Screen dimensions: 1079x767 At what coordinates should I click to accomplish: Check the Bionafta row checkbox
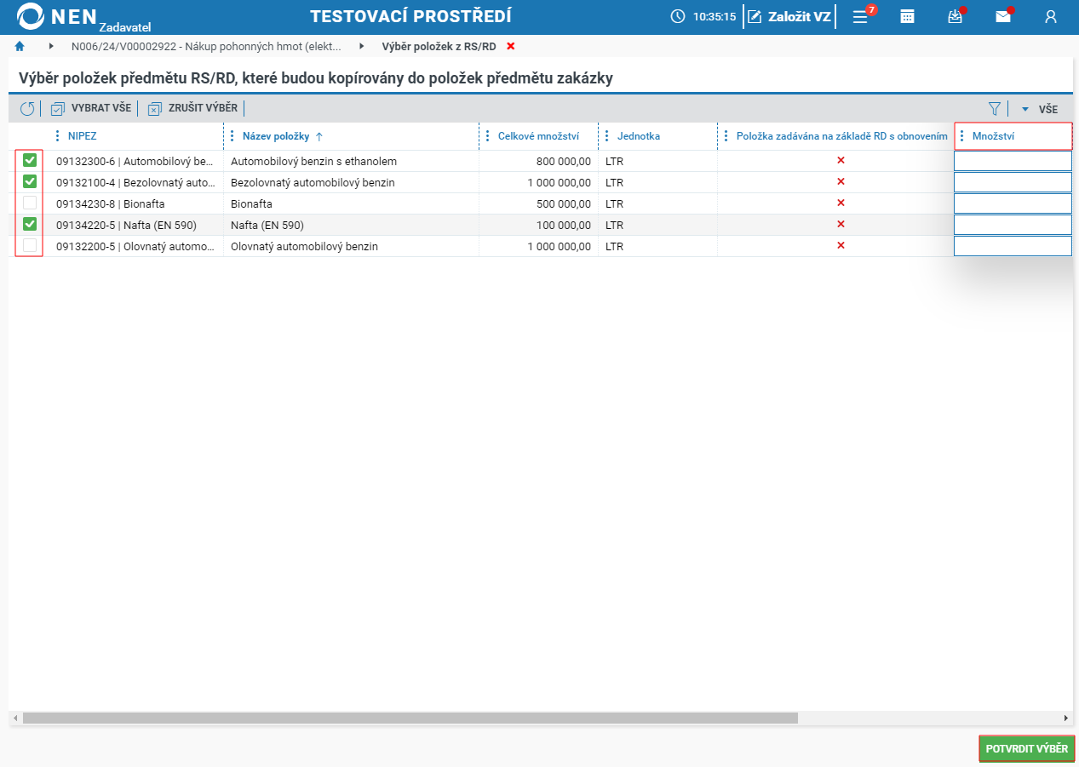30,203
